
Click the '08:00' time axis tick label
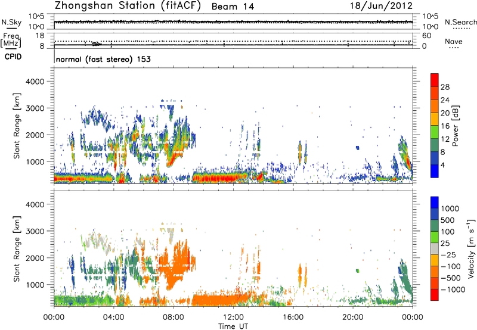click(x=174, y=317)
